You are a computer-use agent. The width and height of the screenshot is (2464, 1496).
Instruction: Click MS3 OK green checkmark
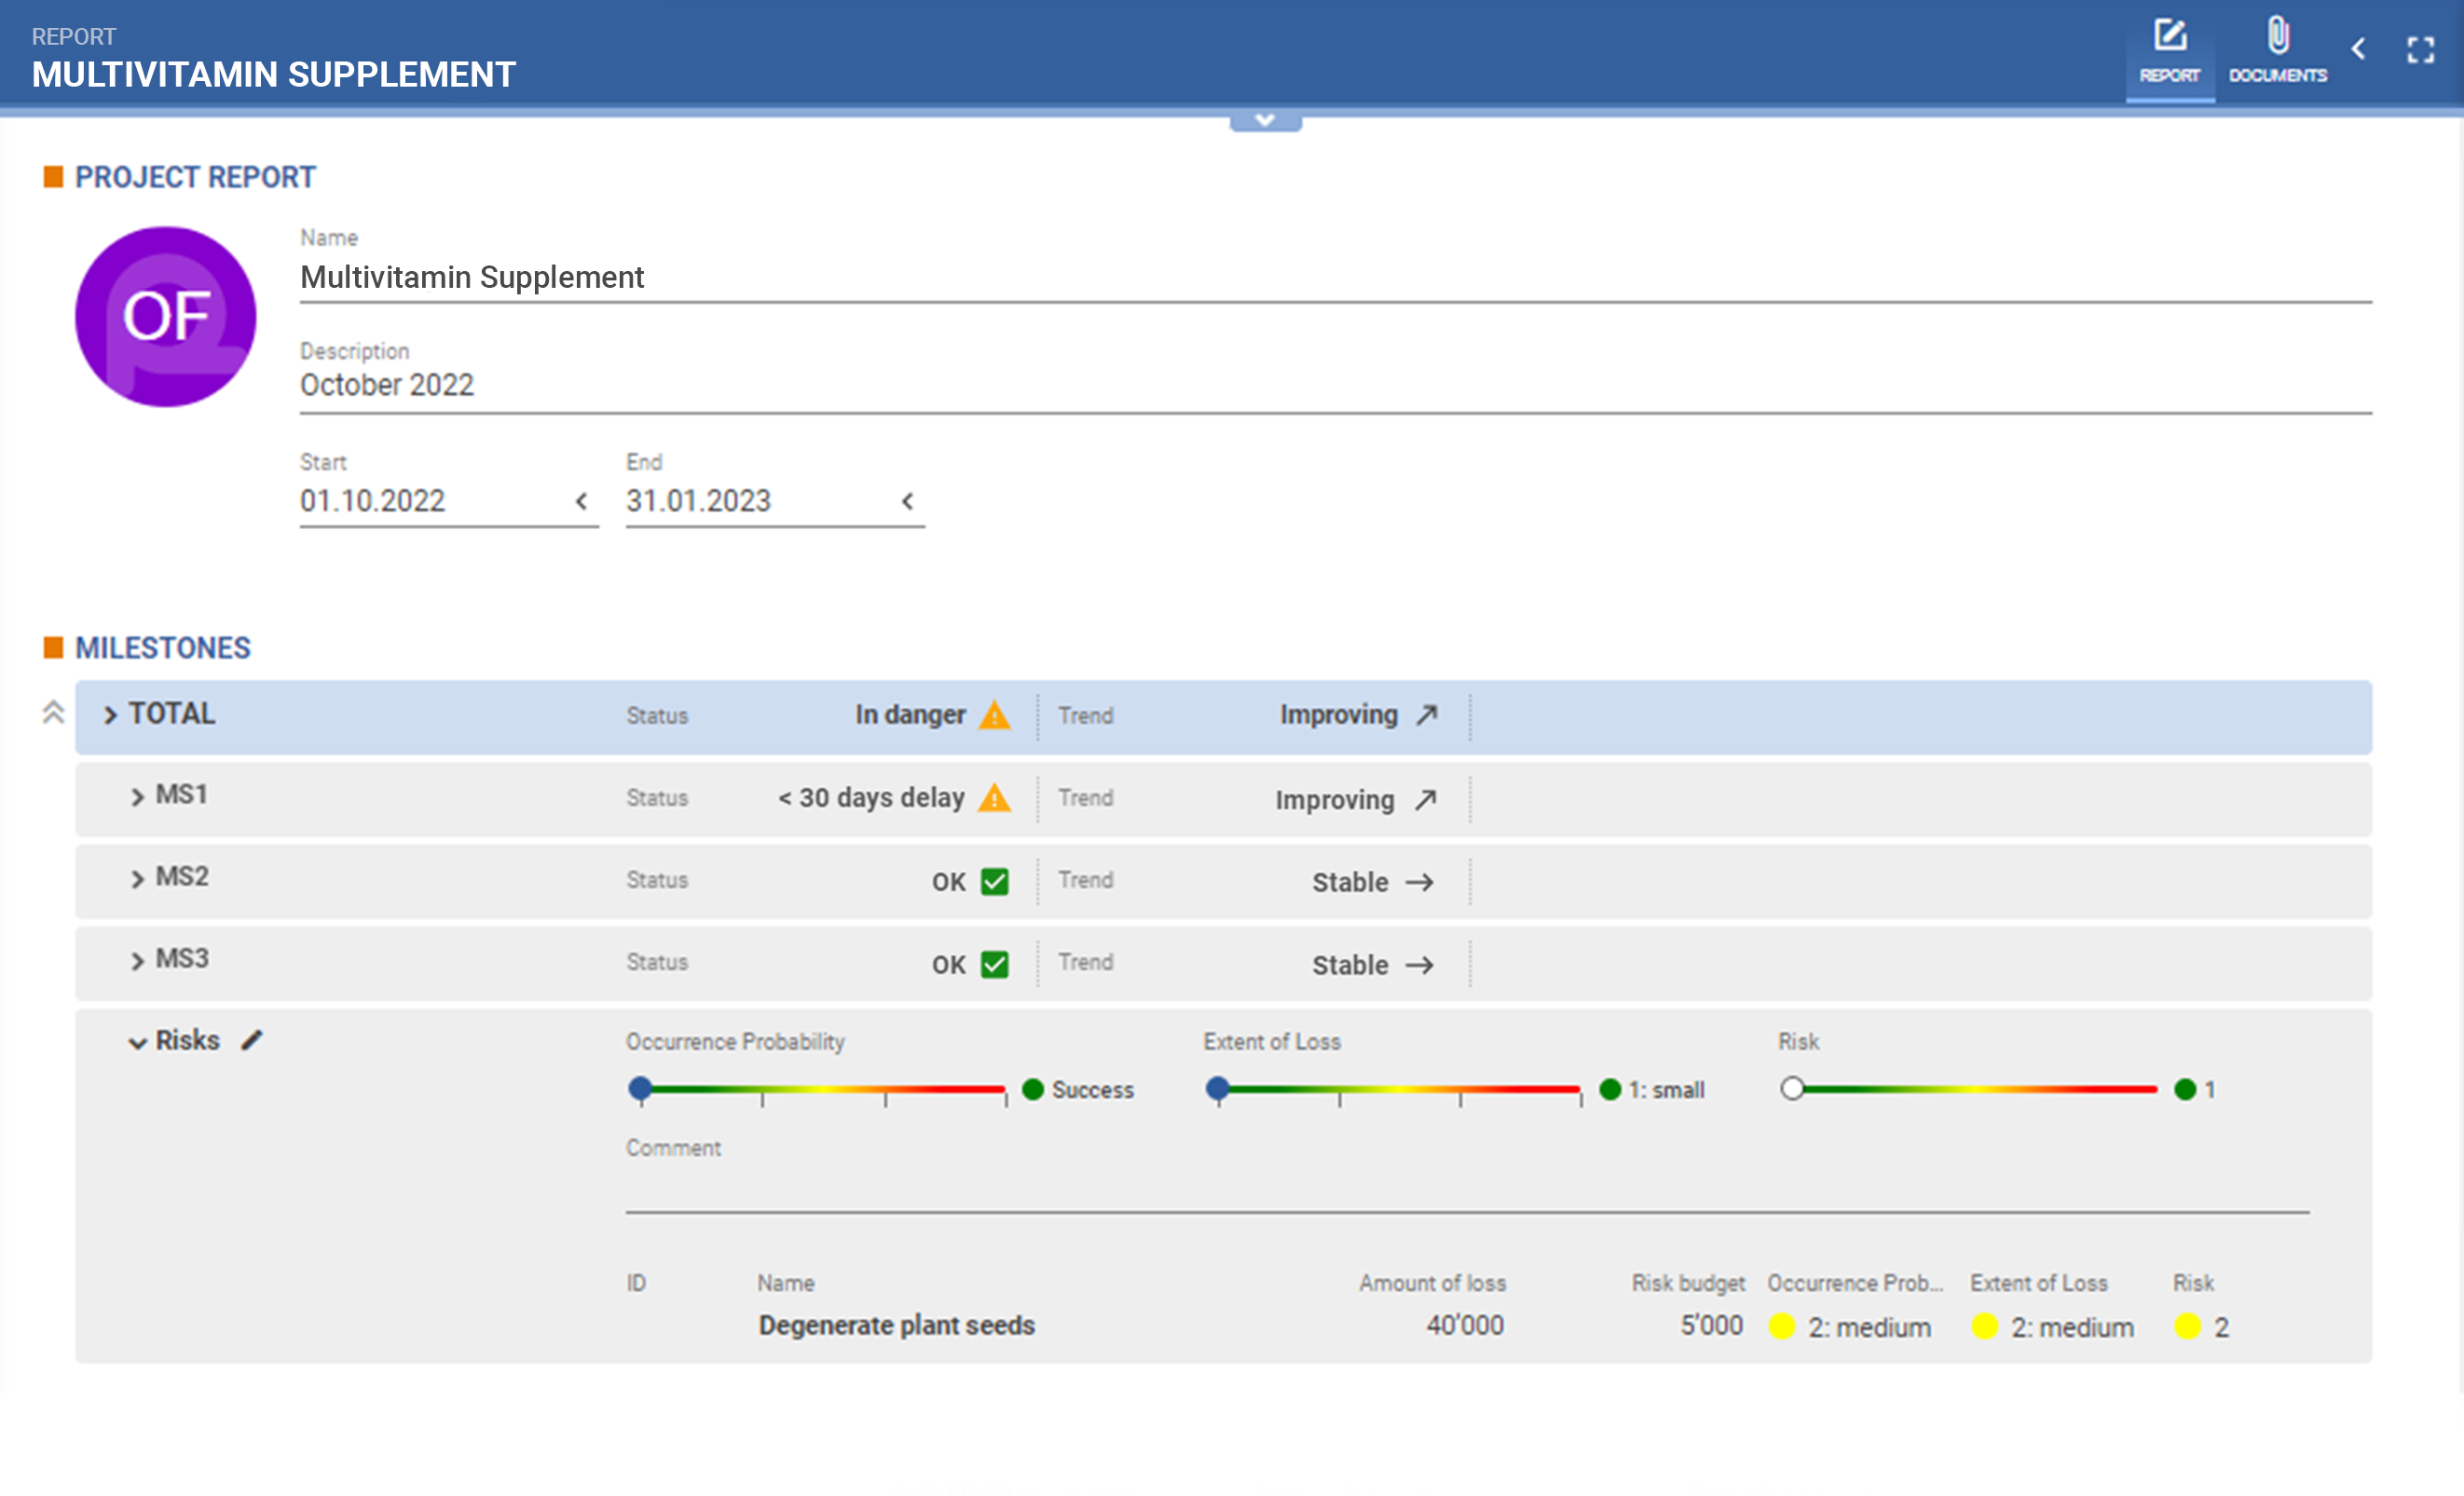click(x=994, y=964)
